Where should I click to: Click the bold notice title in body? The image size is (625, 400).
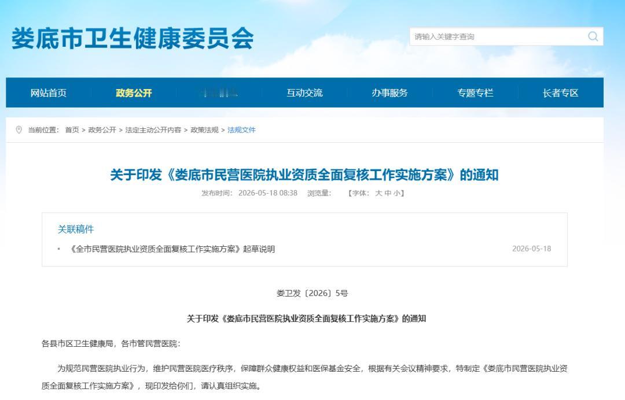click(x=307, y=319)
